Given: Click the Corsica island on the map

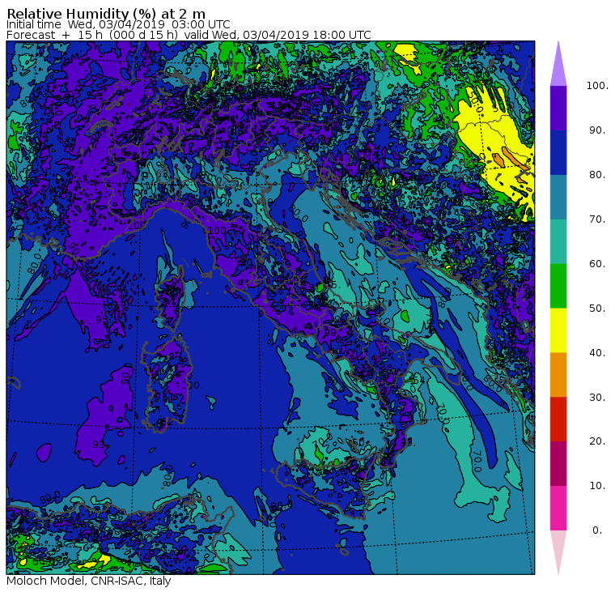Looking at the screenshot, I should click(x=171, y=296).
